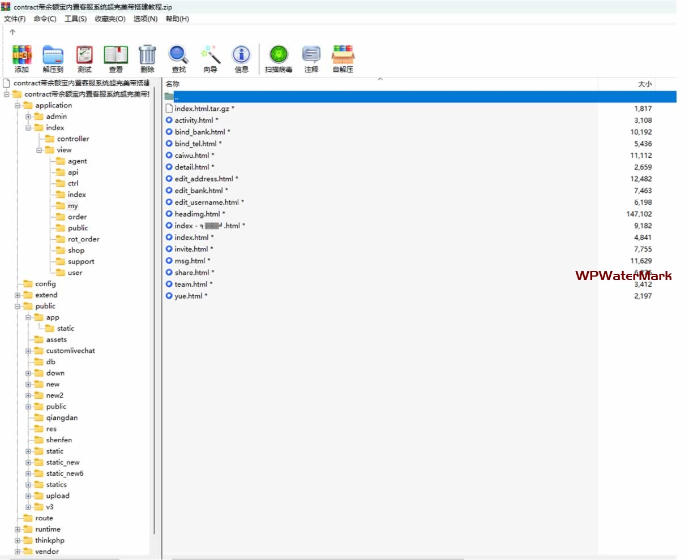Run the Test (测试) archive tool
The width and height of the screenshot is (689, 560).
tap(84, 58)
